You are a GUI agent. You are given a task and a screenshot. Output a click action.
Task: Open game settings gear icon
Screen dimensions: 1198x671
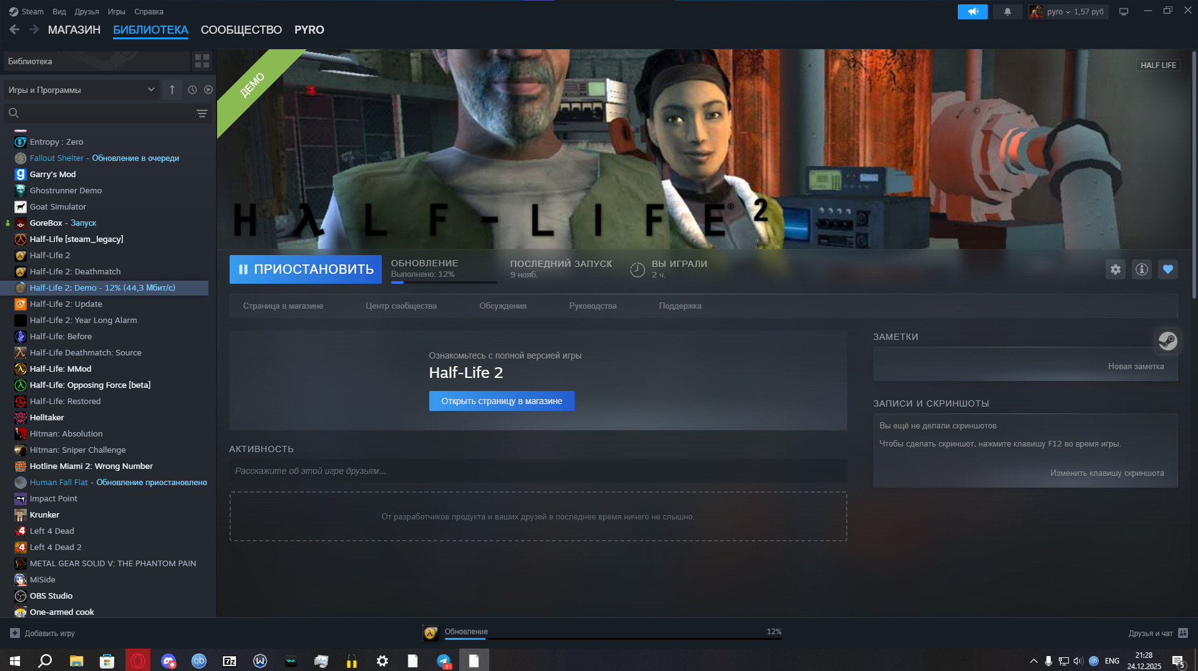tap(1116, 269)
